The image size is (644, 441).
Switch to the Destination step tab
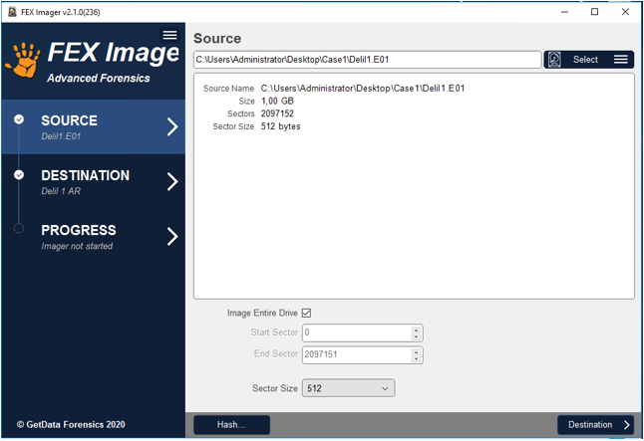[x=85, y=181]
